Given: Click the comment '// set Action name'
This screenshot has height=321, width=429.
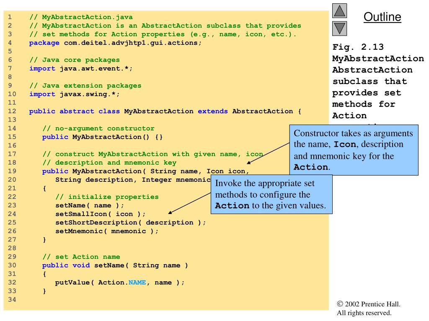Looking at the screenshot, I should 81,257.
